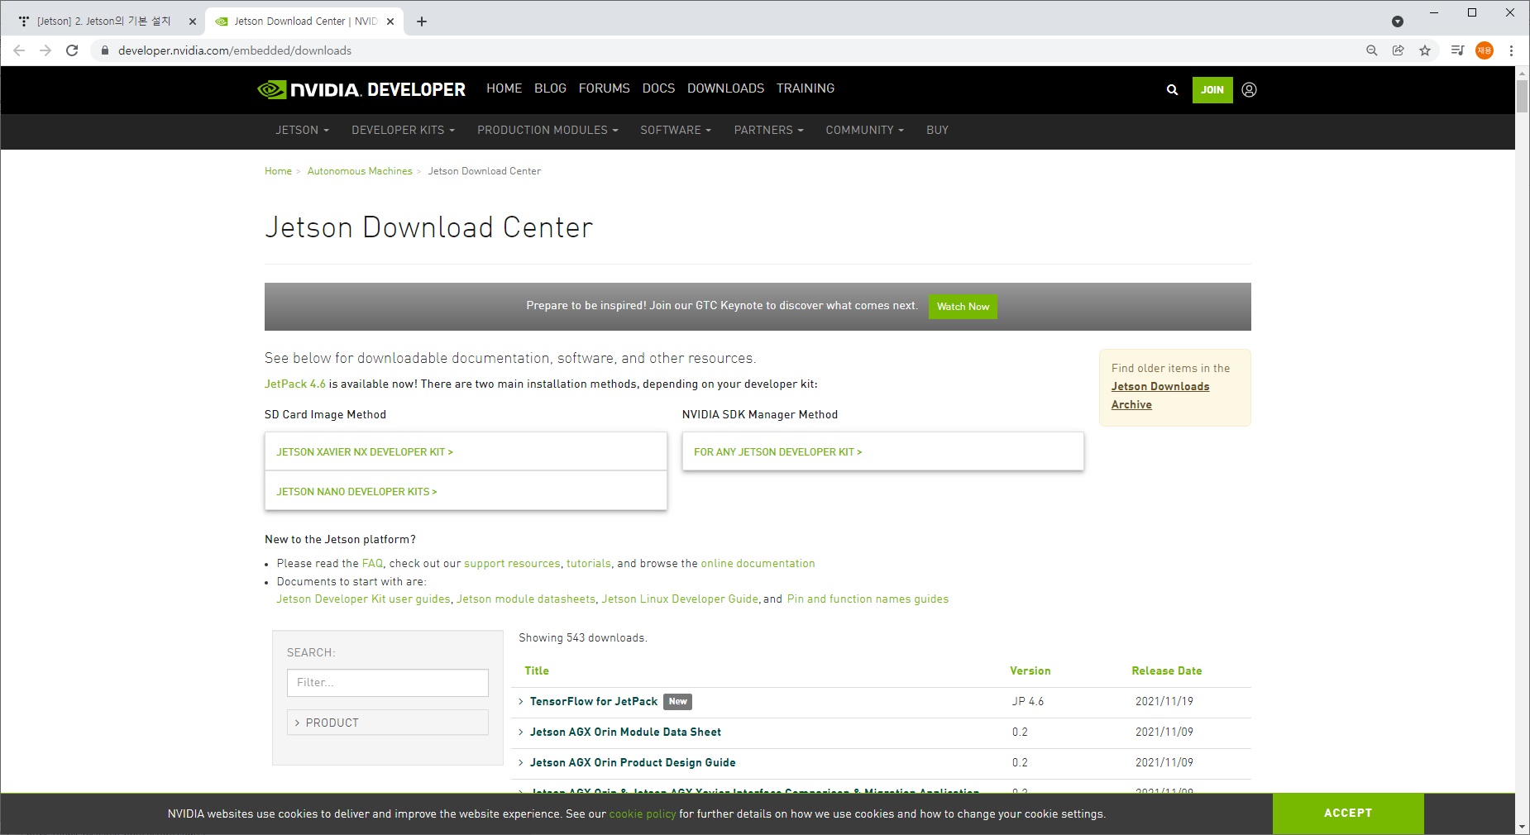This screenshot has height=835, width=1530.
Task: Open the user account icon
Action: pos(1249,90)
